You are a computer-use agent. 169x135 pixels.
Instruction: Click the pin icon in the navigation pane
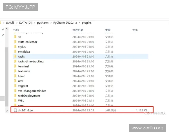click(3, 30)
